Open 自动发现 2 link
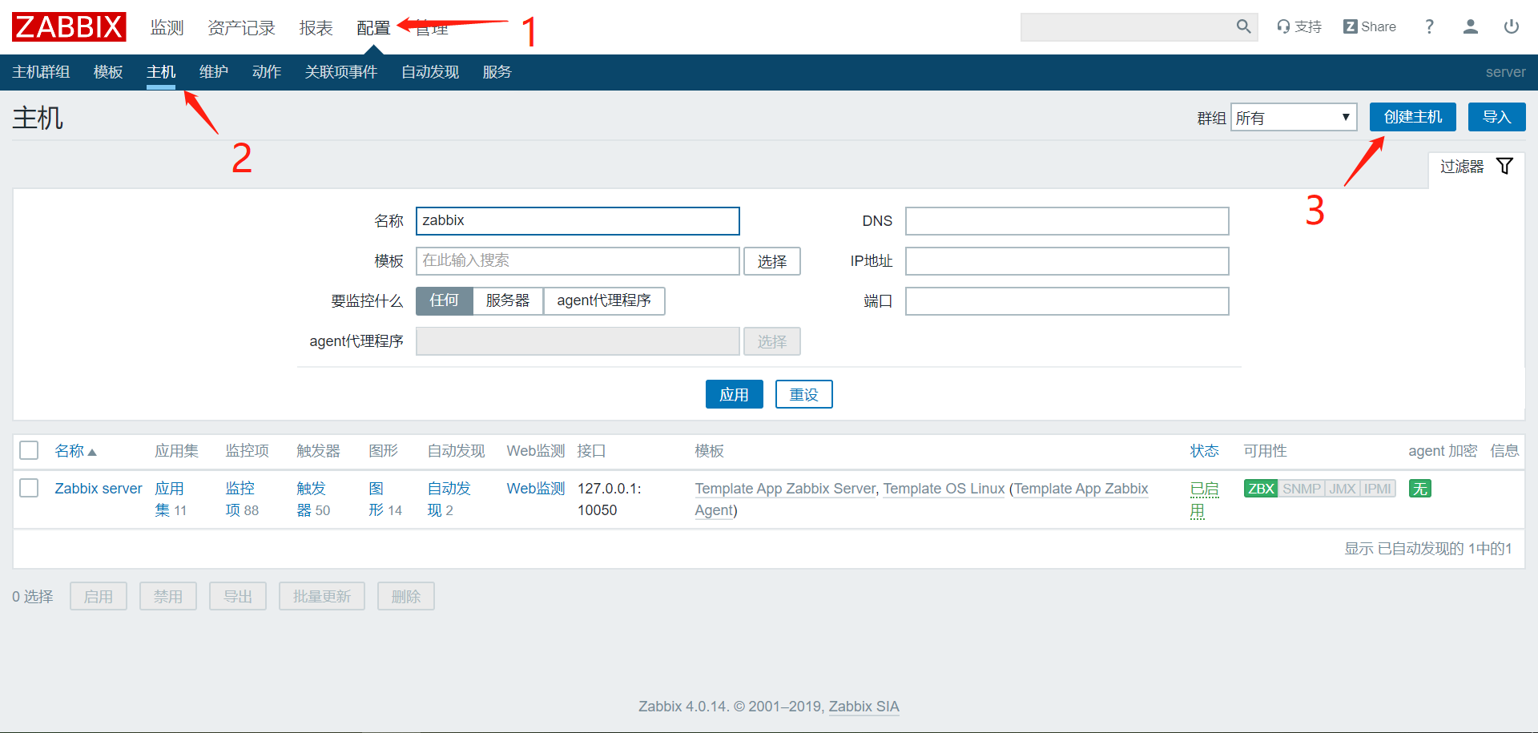Viewport: 1538px width, 733px height. 449,499
